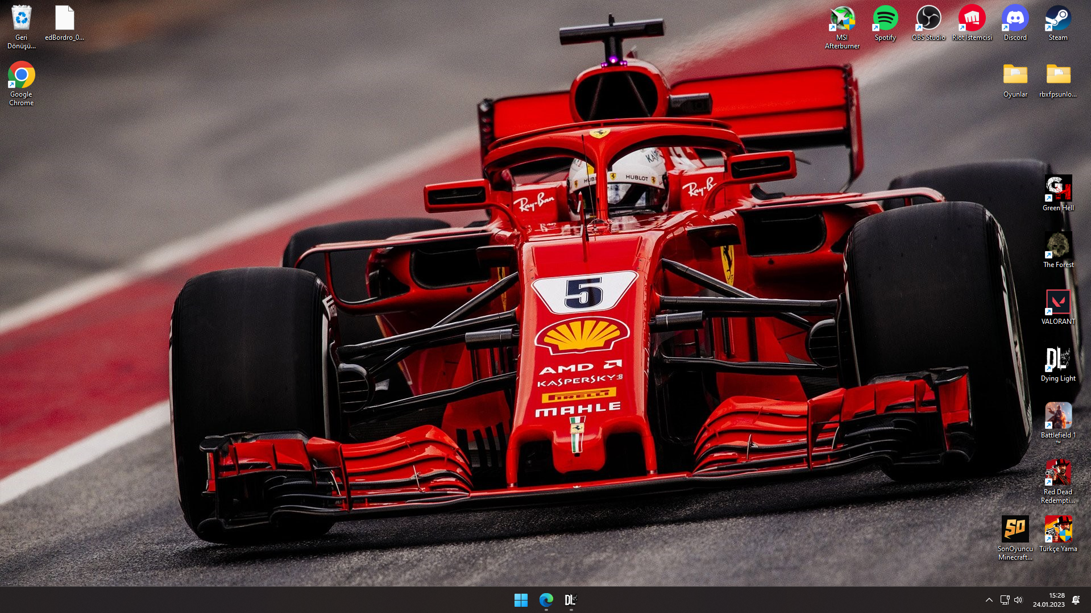Open Discord from the desktop

tap(1015, 23)
